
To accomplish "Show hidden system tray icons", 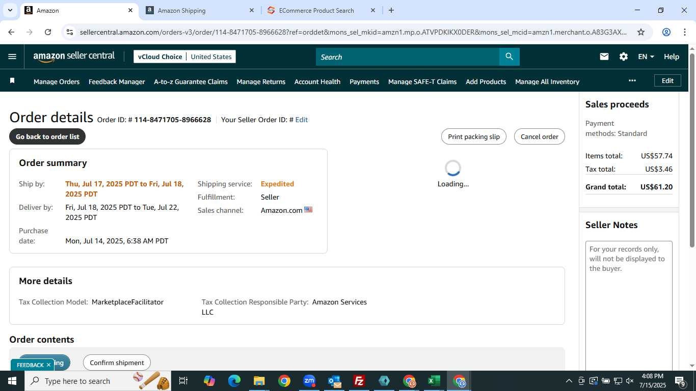I will pyautogui.click(x=569, y=381).
